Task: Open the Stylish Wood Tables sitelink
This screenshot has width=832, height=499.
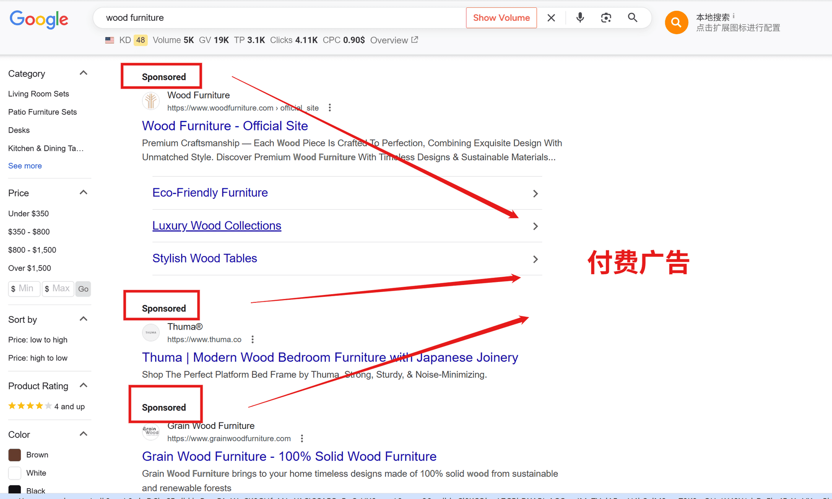Action: (205, 258)
